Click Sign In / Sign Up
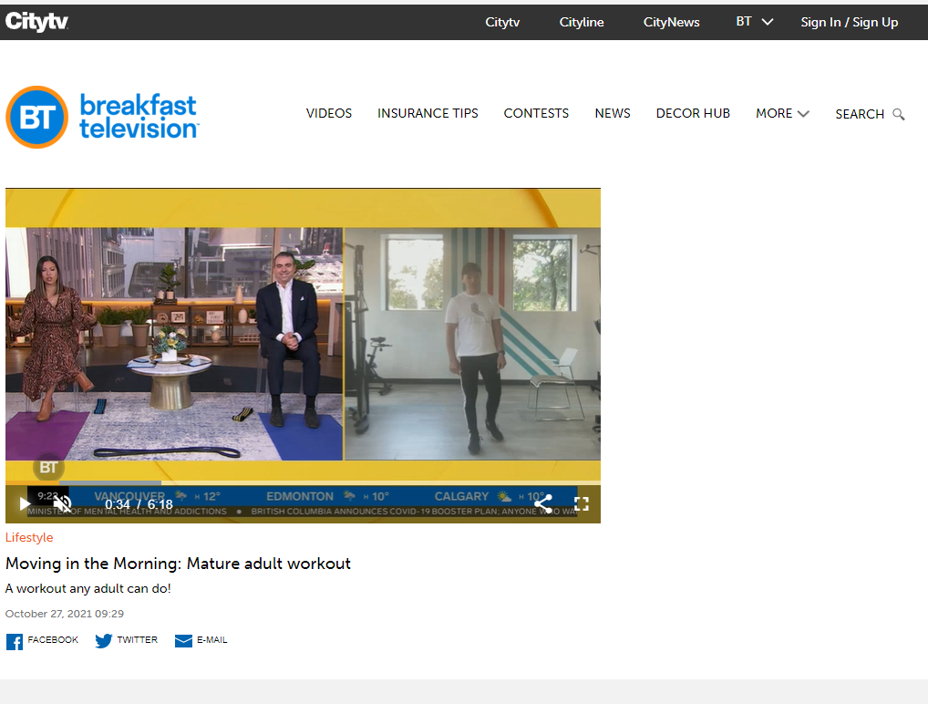The width and height of the screenshot is (928, 704). [x=849, y=21]
